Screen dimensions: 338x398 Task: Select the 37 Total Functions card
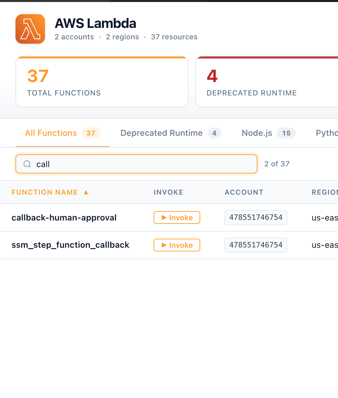(x=102, y=82)
